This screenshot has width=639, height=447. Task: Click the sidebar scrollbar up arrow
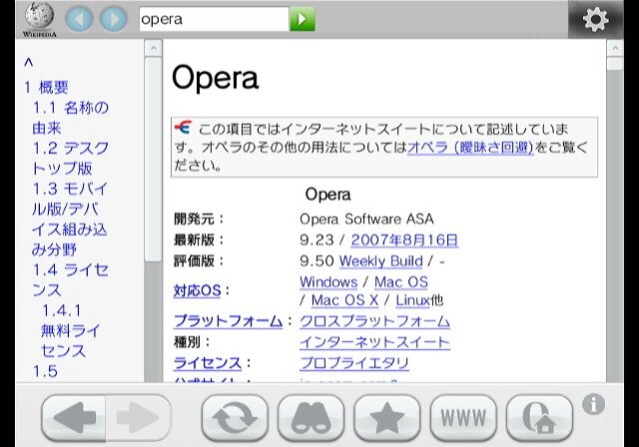point(153,48)
